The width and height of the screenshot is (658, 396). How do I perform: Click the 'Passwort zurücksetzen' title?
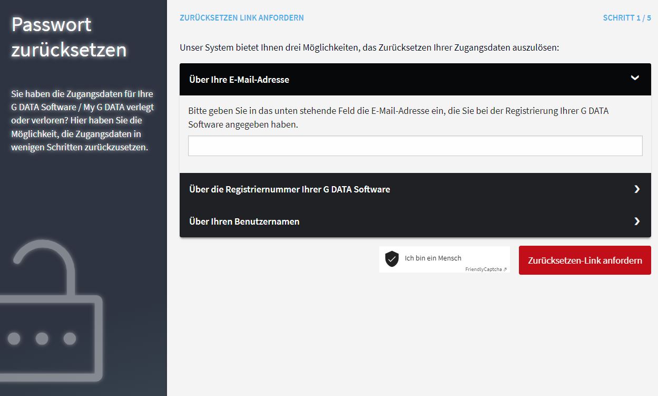[x=69, y=37]
